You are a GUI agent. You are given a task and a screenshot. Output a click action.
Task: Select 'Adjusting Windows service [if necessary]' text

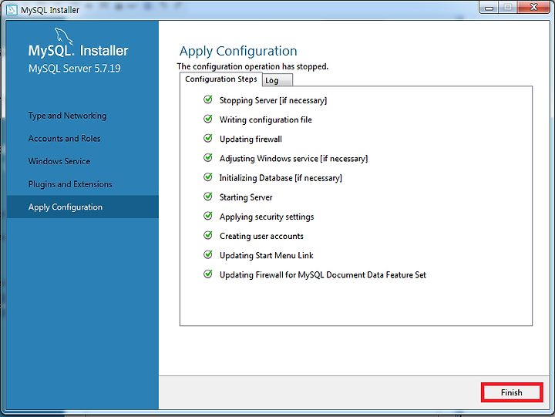tap(294, 159)
